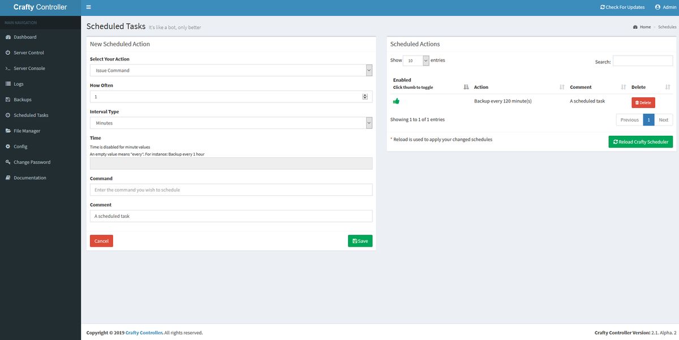This screenshot has height=340, width=679.
Task: Change the Show entries count dropdown
Action: (417, 60)
